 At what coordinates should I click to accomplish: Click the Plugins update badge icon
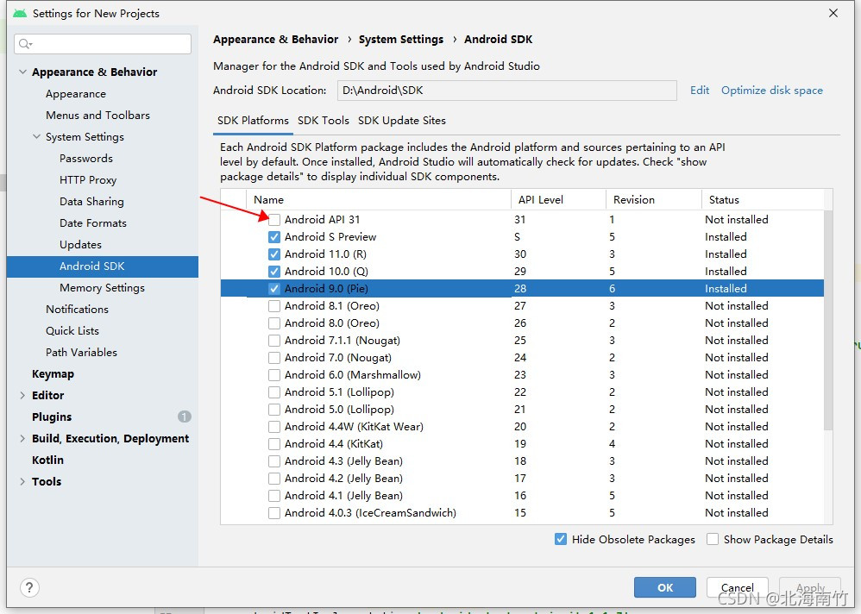pos(185,417)
